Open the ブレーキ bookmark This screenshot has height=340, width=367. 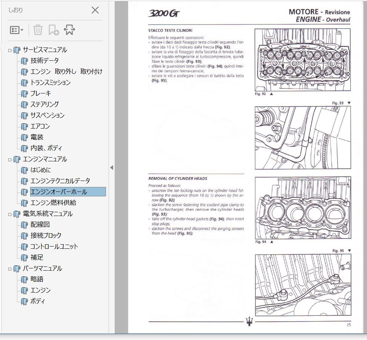point(41,93)
